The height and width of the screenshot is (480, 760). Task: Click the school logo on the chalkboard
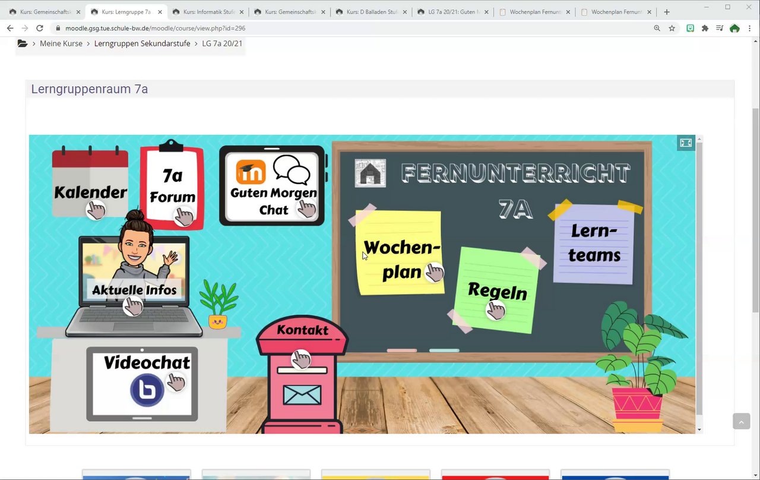[370, 173]
